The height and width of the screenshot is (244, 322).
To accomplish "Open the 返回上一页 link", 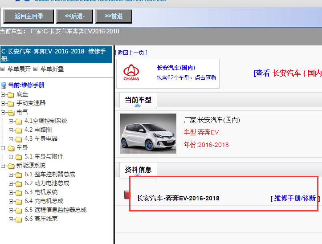I will 131,53.
